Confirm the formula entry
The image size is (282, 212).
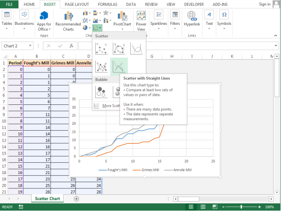point(60,46)
